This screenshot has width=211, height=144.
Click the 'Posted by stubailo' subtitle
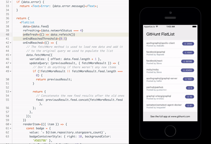(155, 46)
